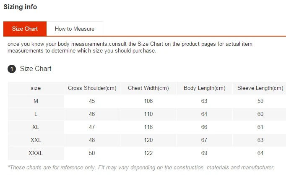Viewport: 286px width, 187px height.
Task: Click the reference-only disclaimer text
Action: pos(141,167)
